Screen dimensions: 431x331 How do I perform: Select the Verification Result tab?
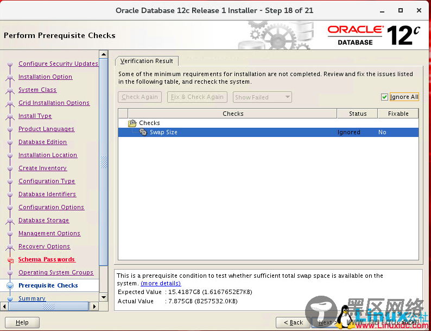pos(147,61)
